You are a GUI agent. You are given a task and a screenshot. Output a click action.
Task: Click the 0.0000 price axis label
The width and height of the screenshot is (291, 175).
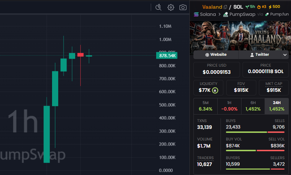click(x=166, y=170)
